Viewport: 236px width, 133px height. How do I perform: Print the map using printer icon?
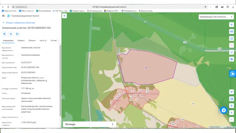pyautogui.click(x=232, y=59)
